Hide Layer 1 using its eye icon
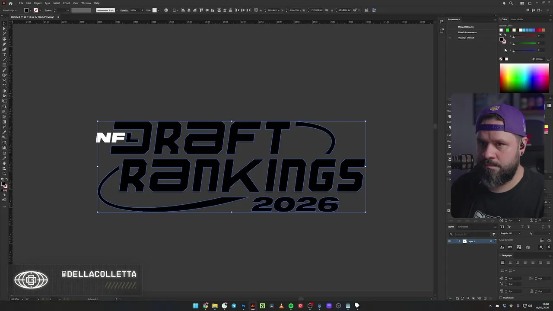This screenshot has height=311, width=553. click(449, 241)
